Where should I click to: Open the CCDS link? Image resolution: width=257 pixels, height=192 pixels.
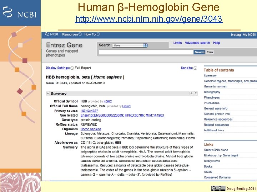[x=208, y=172]
